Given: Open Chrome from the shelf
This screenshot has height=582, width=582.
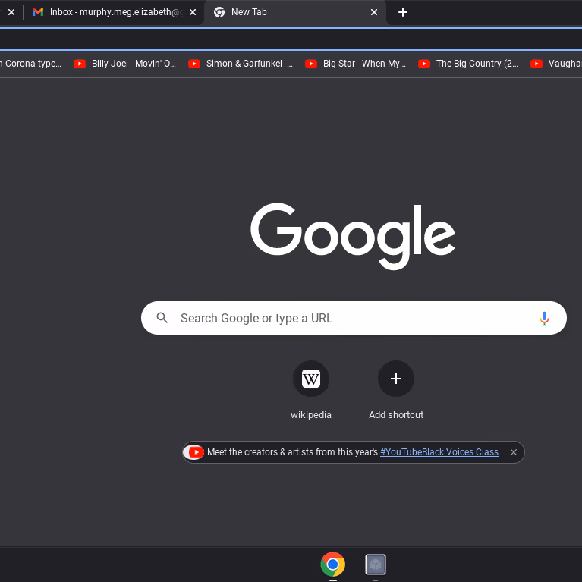Looking at the screenshot, I should 333,565.
